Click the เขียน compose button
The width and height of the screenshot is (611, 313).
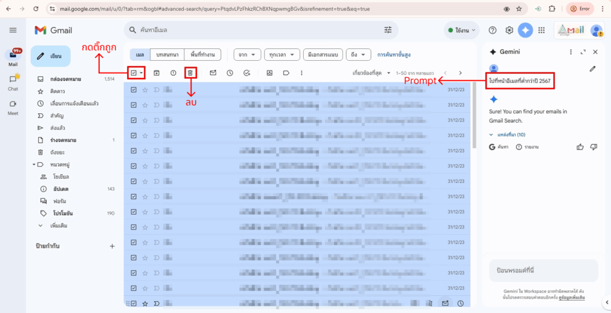(x=51, y=56)
